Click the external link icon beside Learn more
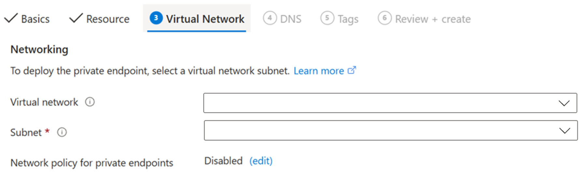Image resolution: width=584 pixels, height=176 pixels. pos(352,70)
